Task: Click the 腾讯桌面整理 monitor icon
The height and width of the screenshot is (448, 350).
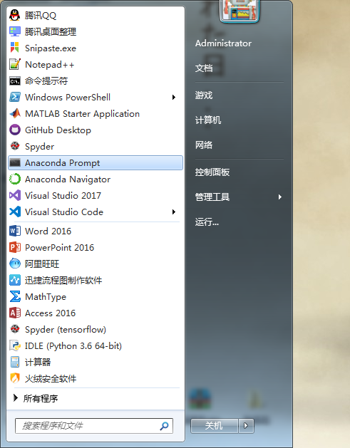Action: [x=14, y=31]
